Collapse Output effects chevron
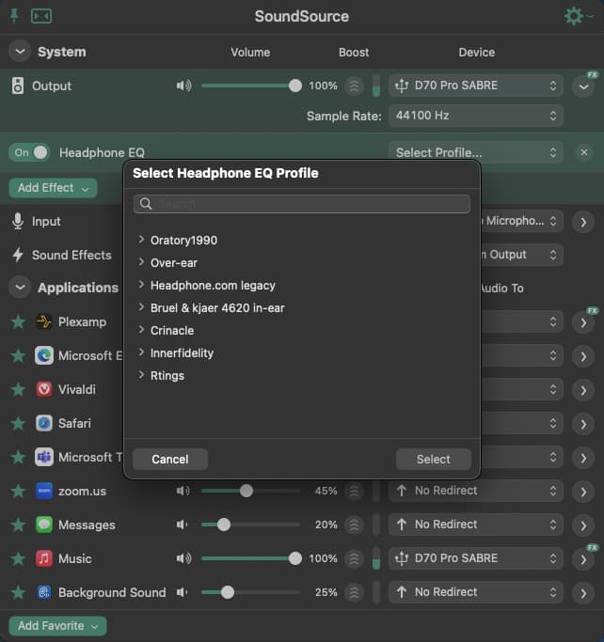Viewport: 604px width, 642px height. coord(583,86)
